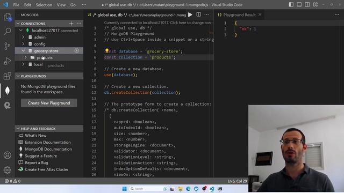Select the grocery-store database row
Image resolution: width=344 pixels, height=193 pixels.
click(x=49, y=50)
